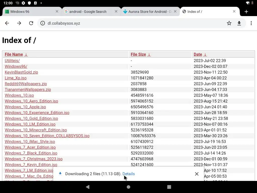View site information icon in address bar

[x=43, y=23]
